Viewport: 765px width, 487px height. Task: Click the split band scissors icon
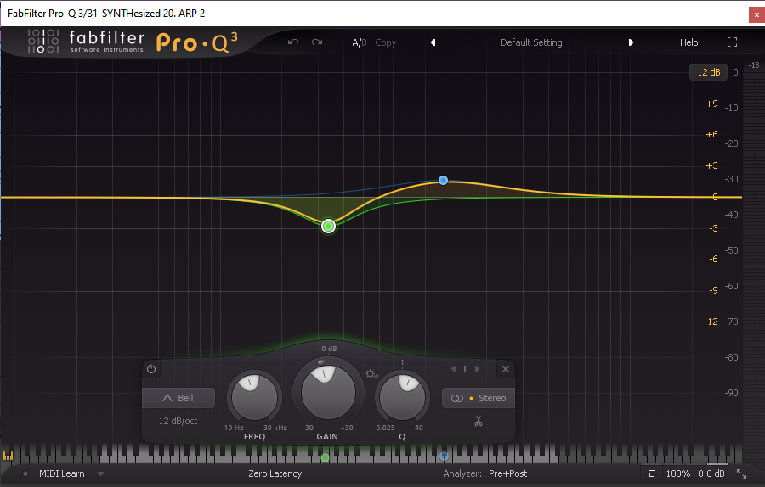pyautogui.click(x=479, y=421)
